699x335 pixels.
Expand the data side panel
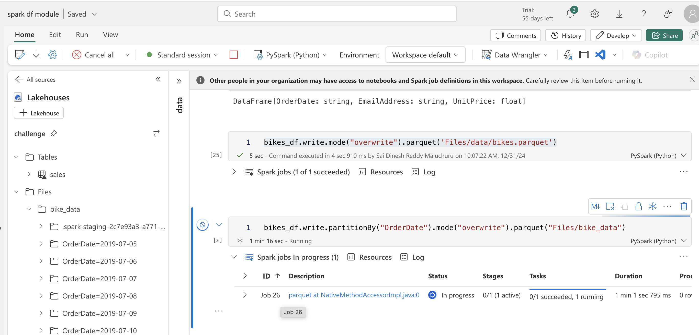pyautogui.click(x=179, y=81)
